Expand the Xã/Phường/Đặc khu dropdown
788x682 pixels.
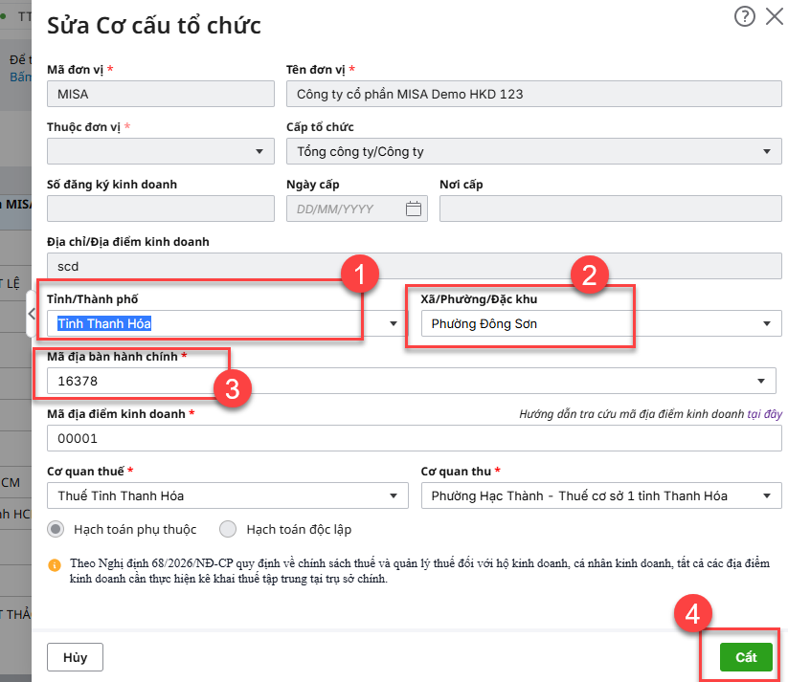tap(766, 324)
